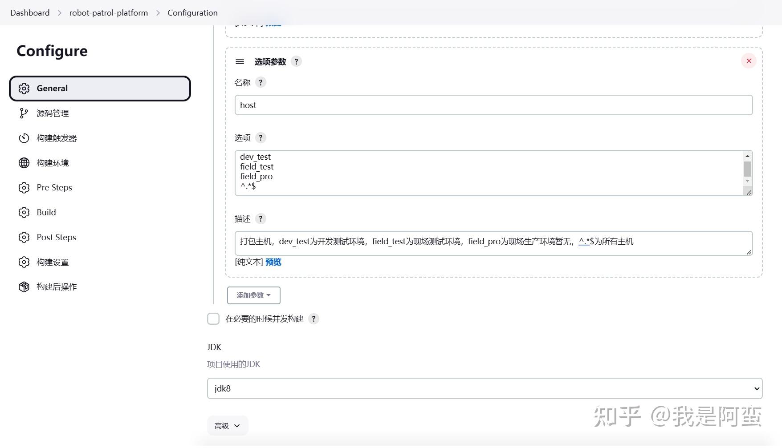Open help for the 名称 field
This screenshot has width=782, height=448.
pos(261,82)
